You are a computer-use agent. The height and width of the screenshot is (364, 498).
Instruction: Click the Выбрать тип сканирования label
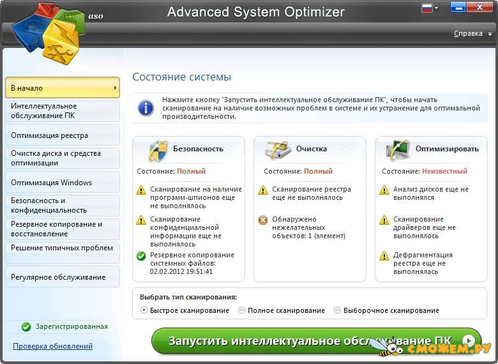coord(188,298)
